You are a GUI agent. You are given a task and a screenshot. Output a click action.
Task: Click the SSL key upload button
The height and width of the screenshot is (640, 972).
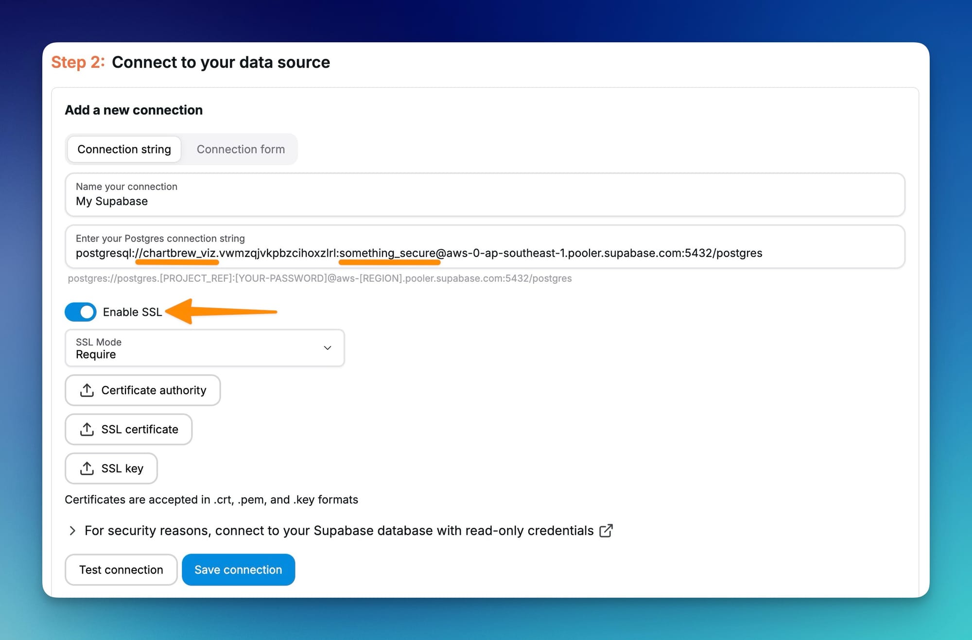coord(111,468)
